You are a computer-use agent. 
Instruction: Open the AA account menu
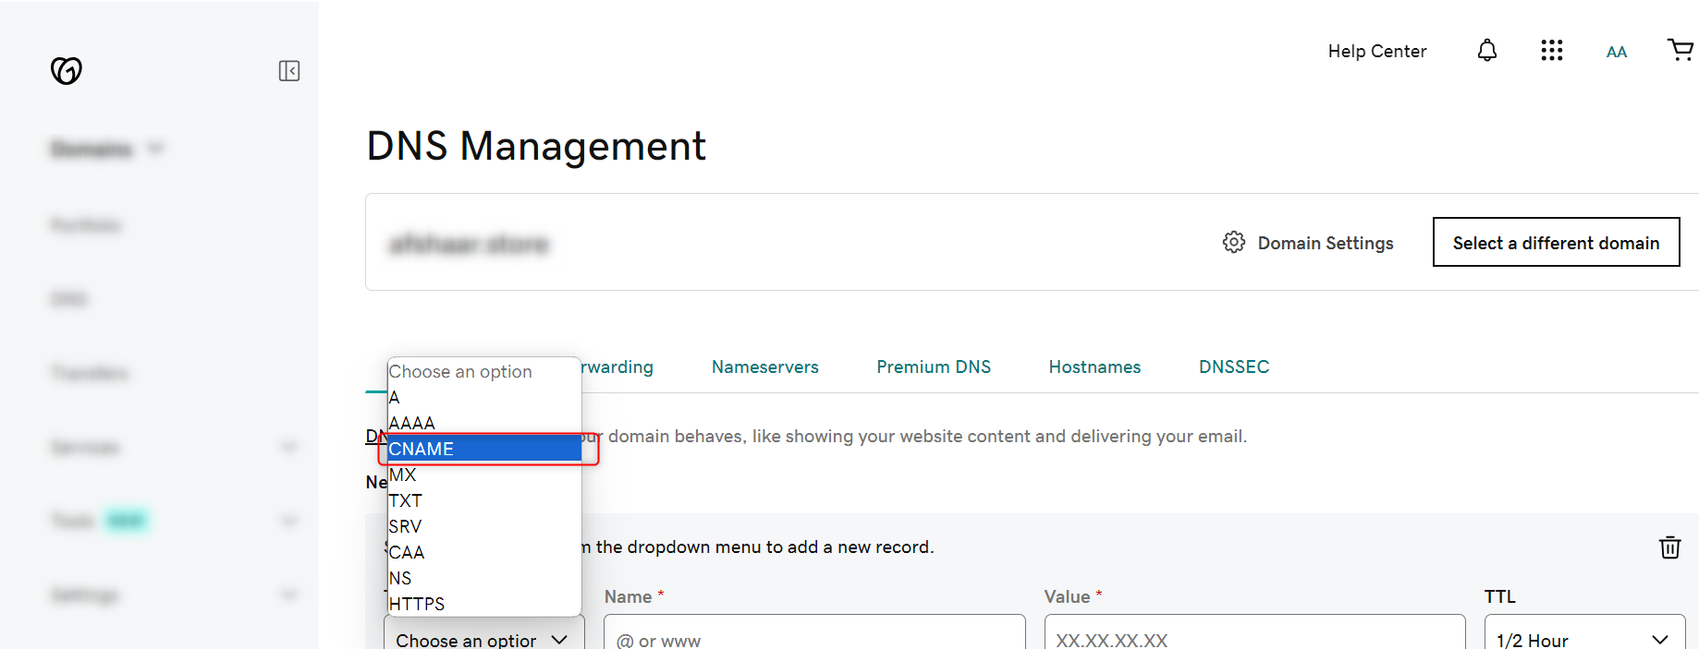coord(1616,52)
